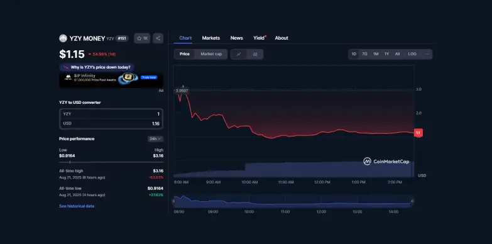Click the #151 rank badge

tap(122, 38)
